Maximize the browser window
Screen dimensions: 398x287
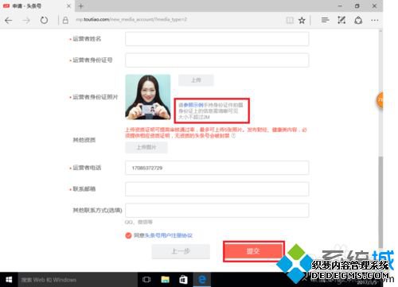(x=357, y=6)
